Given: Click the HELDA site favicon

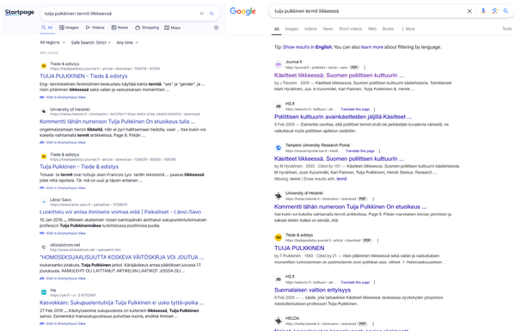Looking at the screenshot, I should pos(279,321).
